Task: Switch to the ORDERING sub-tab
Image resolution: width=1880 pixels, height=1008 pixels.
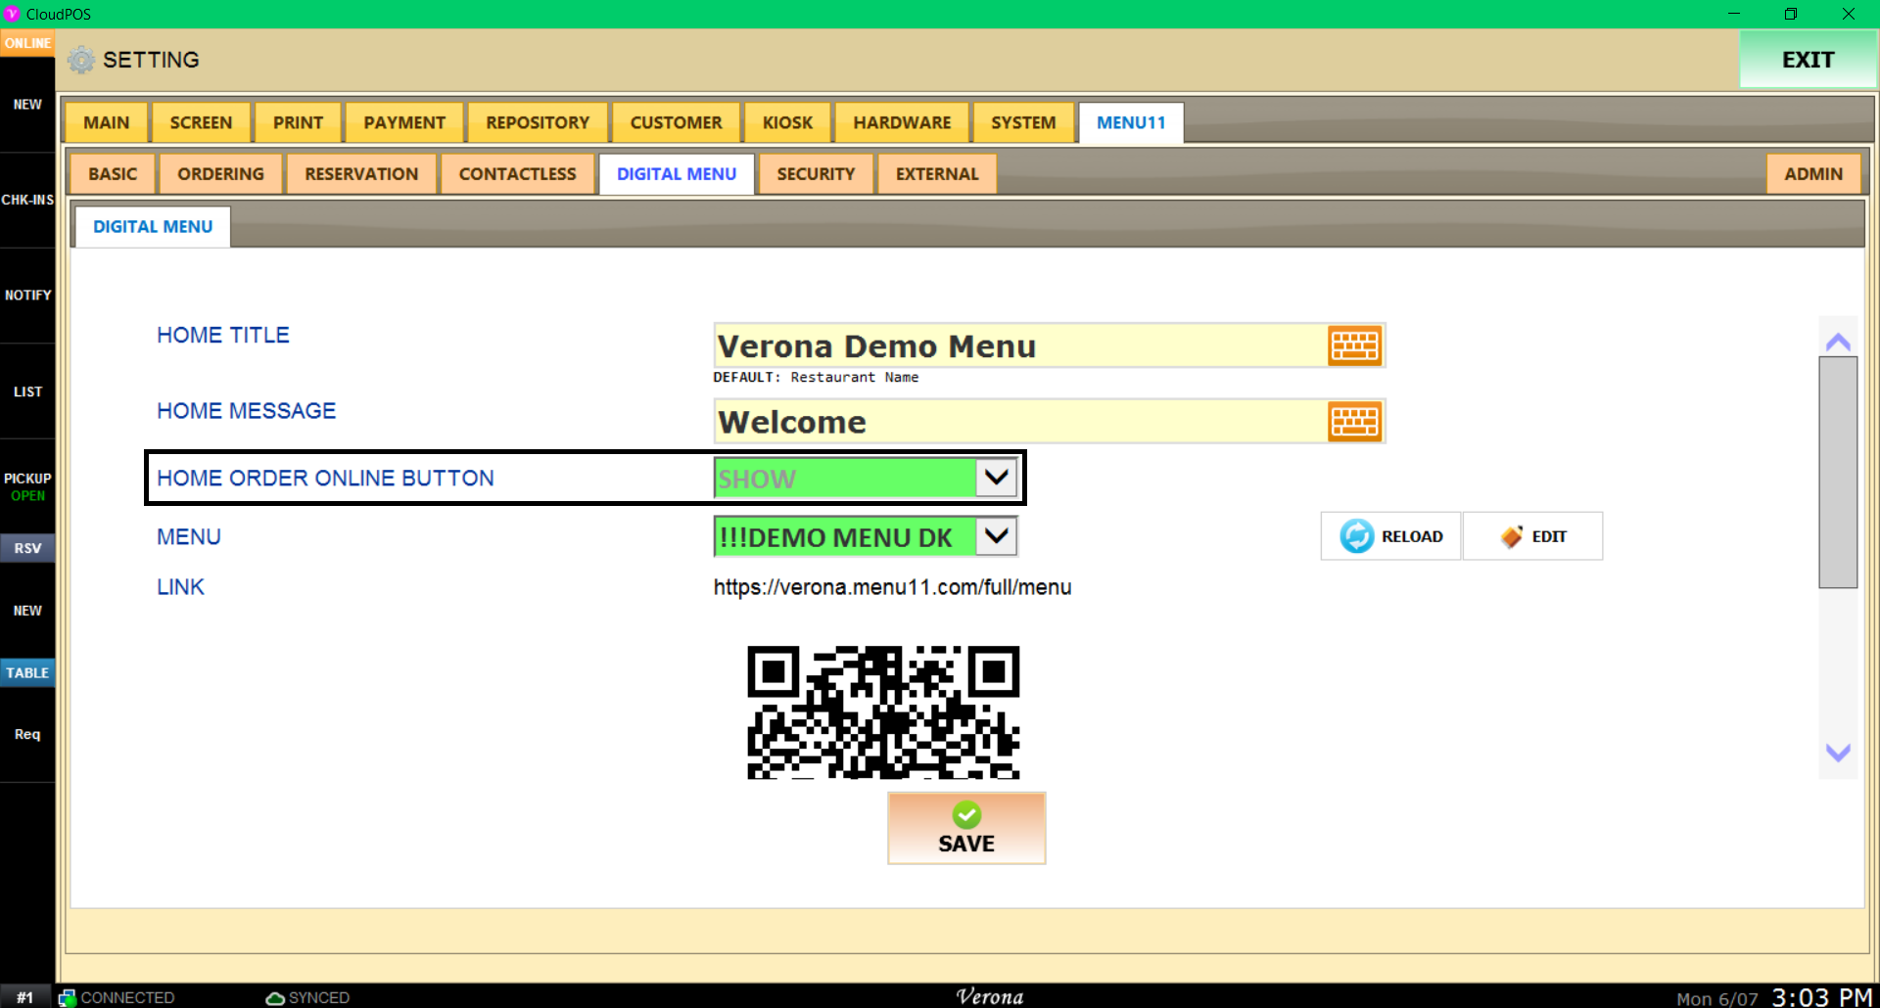Action: [x=220, y=174]
